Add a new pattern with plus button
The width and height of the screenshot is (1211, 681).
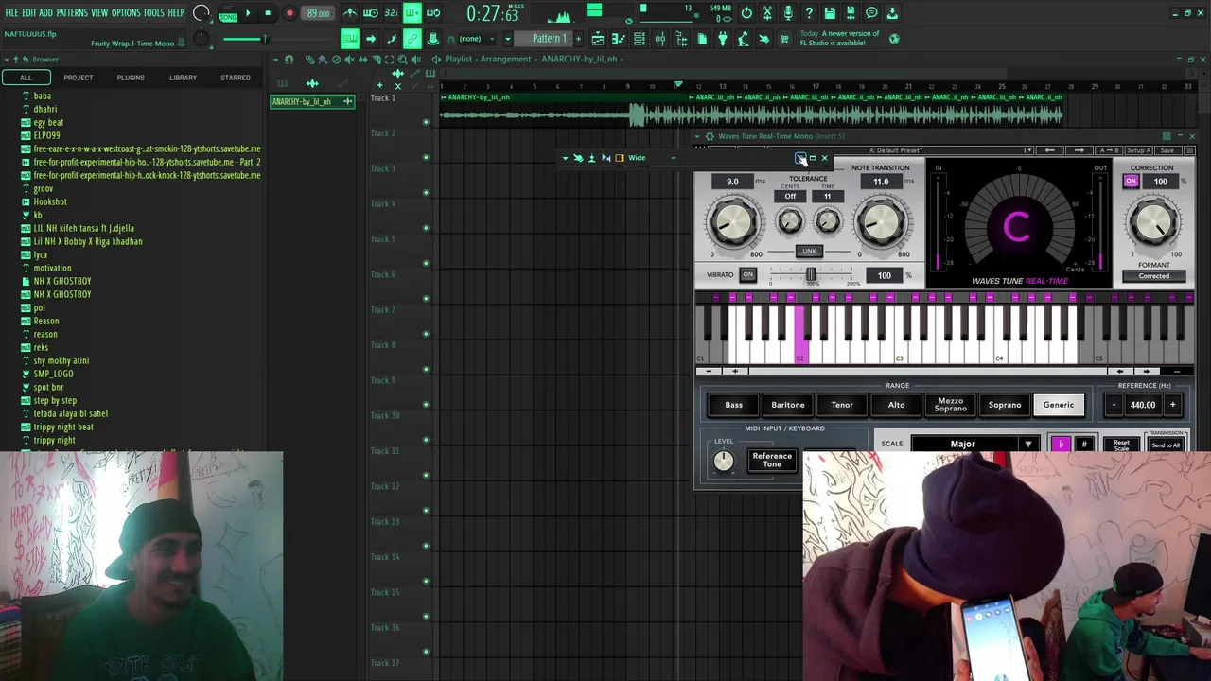click(576, 39)
